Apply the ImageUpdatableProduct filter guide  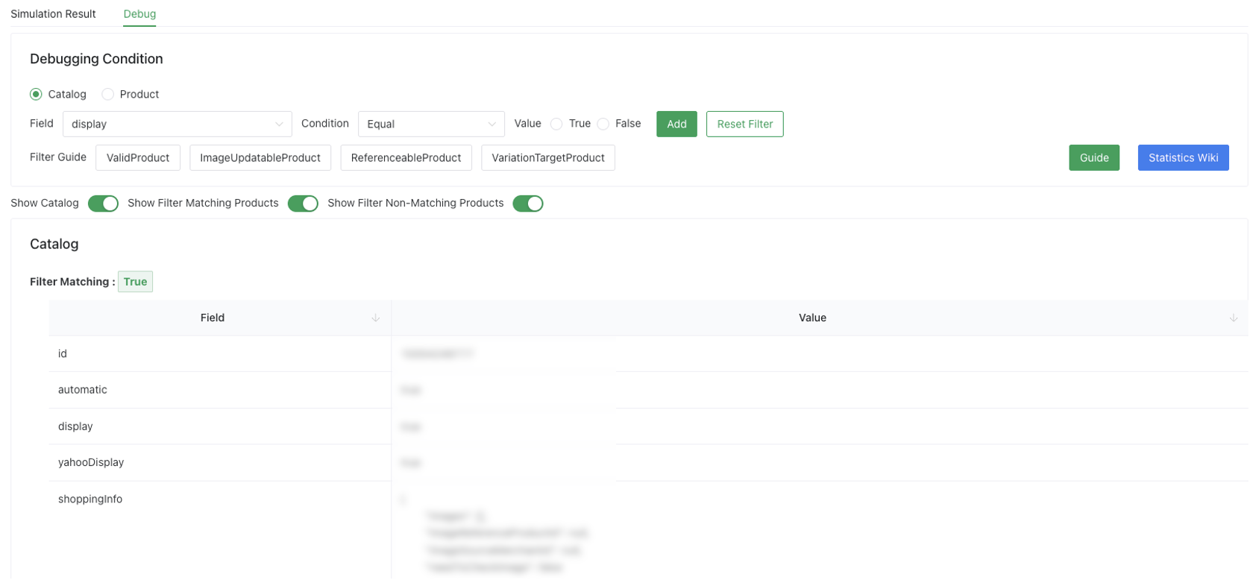pos(260,158)
